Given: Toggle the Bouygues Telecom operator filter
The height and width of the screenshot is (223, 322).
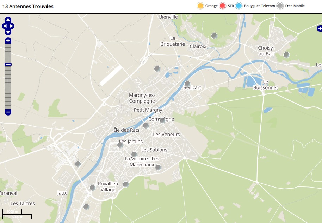Looking at the screenshot, I should pos(239,6).
